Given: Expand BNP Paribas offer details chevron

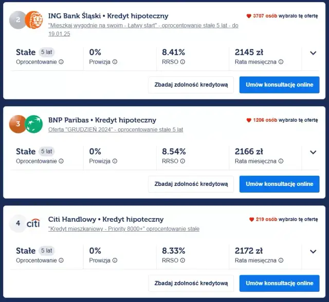Looking at the screenshot, I should [313, 152].
